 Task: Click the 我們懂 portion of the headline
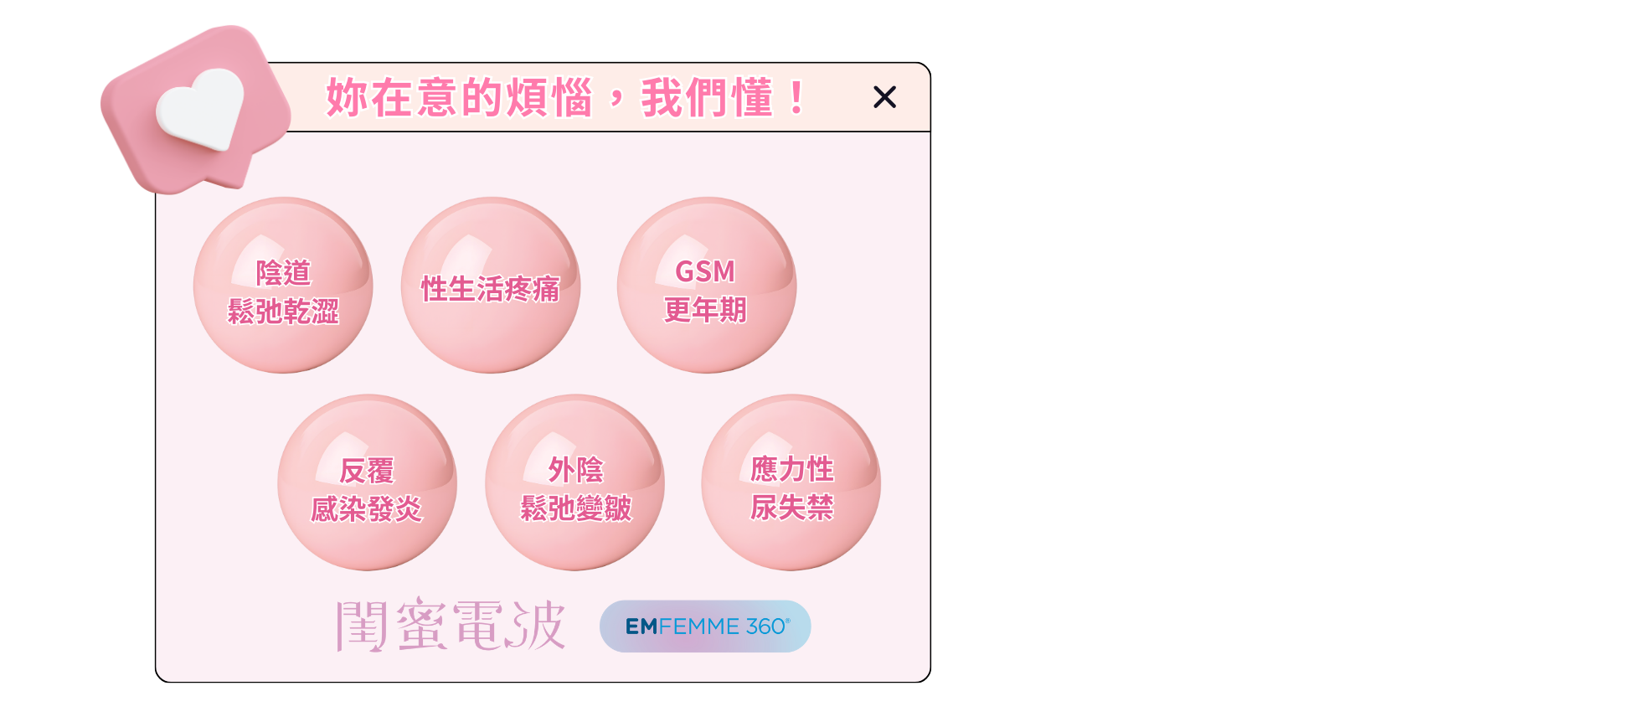(707, 97)
